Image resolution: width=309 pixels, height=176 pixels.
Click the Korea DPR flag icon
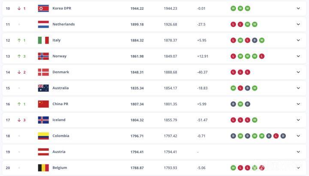(x=43, y=8)
